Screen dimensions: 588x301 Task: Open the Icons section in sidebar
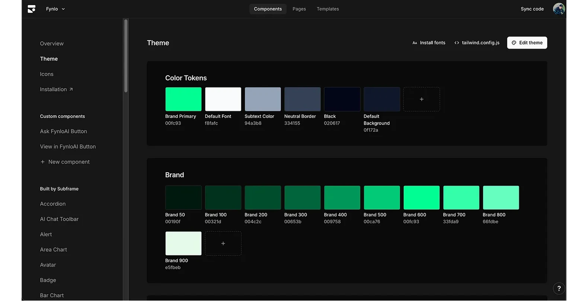tap(47, 74)
